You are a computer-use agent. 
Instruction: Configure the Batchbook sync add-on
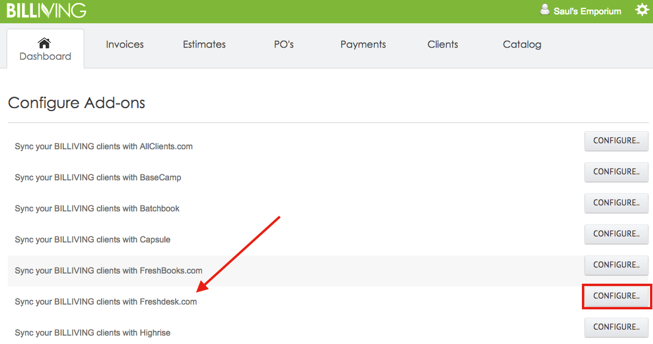pos(617,203)
